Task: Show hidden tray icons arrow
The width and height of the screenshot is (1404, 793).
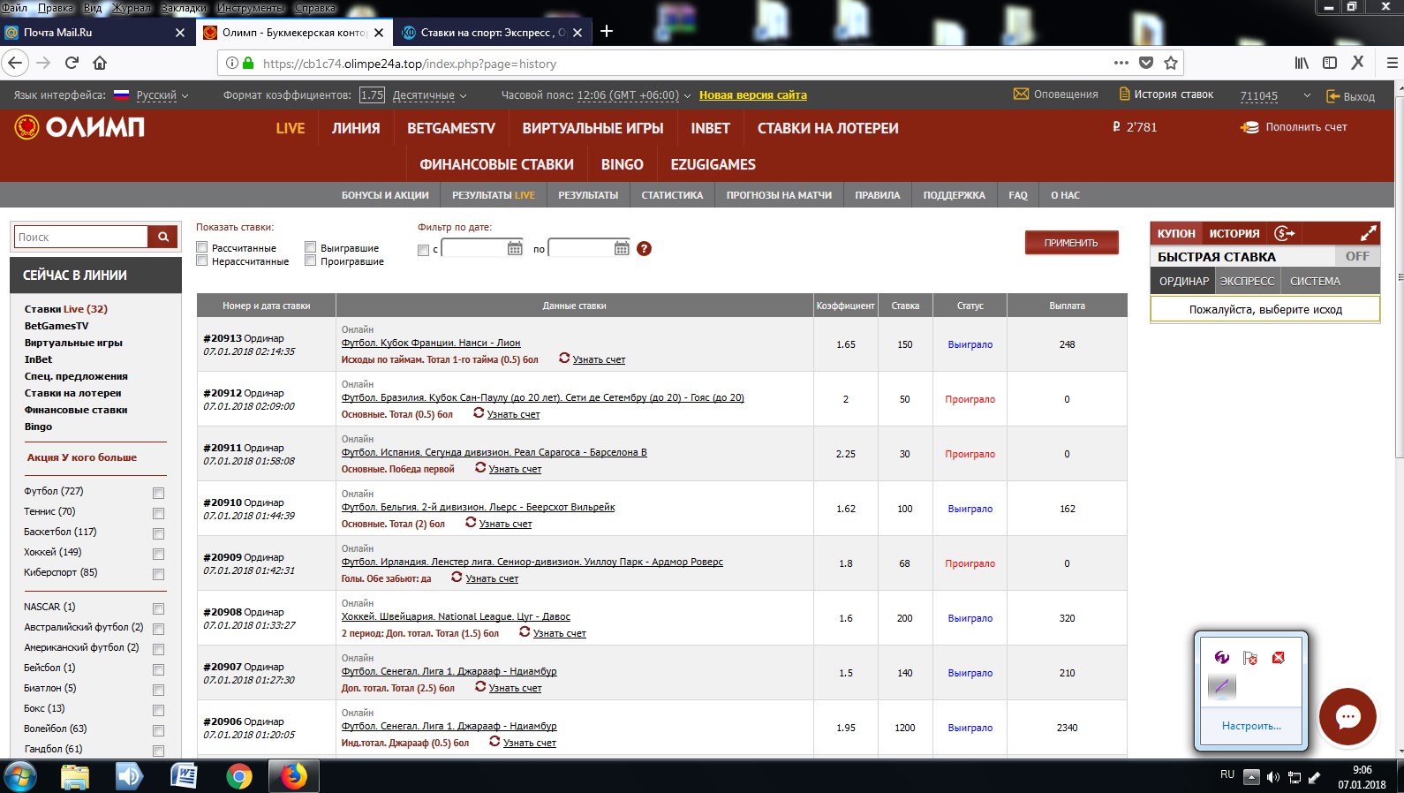Action: tap(1251, 777)
